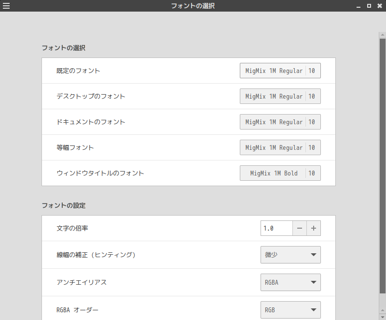Open the デスクトップのフォント font chooser
The height and width of the screenshot is (320, 386).
(x=280, y=96)
